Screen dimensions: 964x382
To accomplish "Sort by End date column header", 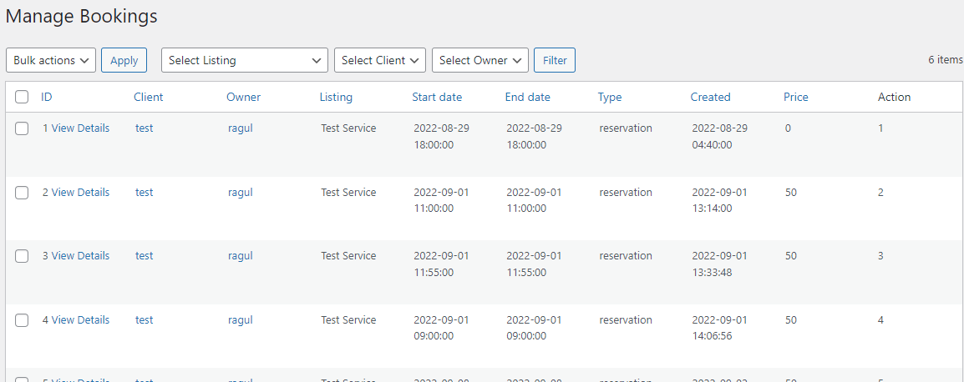I will click(527, 97).
